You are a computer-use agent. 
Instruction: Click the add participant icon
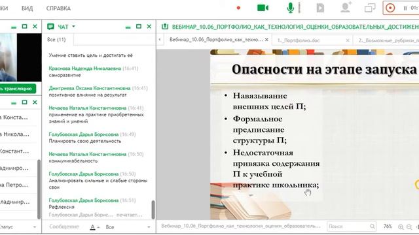click(x=346, y=7)
